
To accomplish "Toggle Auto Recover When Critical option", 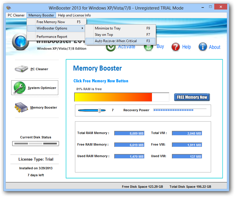I will tap(120, 41).
